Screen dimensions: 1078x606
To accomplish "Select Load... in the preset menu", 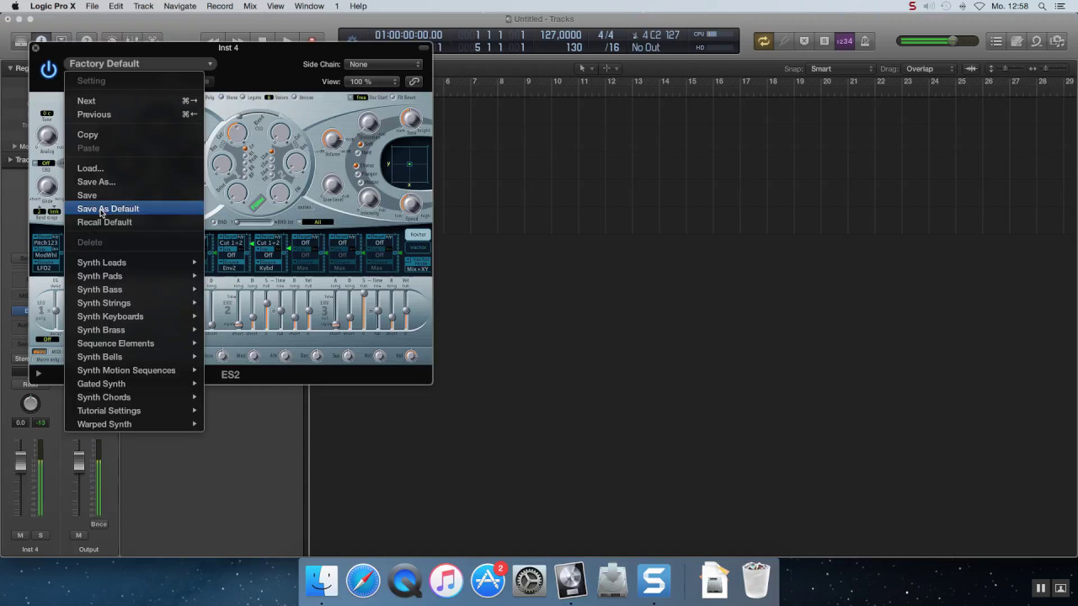I will (x=134, y=168).
